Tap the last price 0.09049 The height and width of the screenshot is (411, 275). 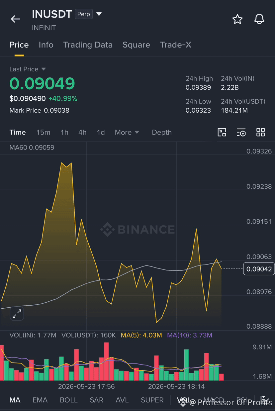(42, 83)
